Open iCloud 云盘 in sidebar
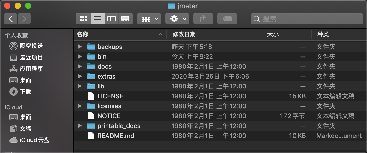Image resolution: width=367 pixels, height=153 pixels. point(29,140)
